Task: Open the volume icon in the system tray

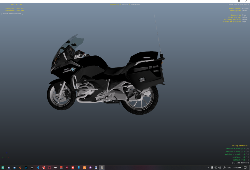Action: coord(219,167)
